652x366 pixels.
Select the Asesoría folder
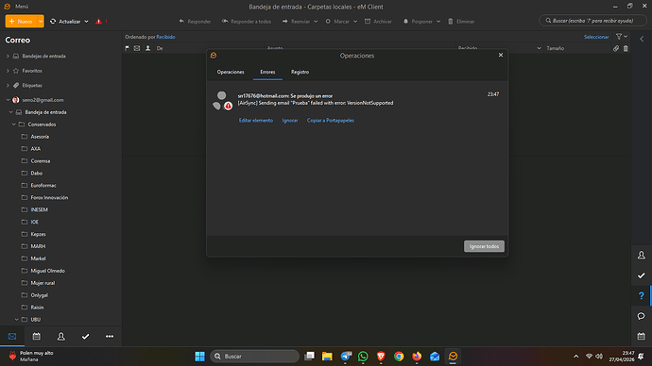(40, 137)
